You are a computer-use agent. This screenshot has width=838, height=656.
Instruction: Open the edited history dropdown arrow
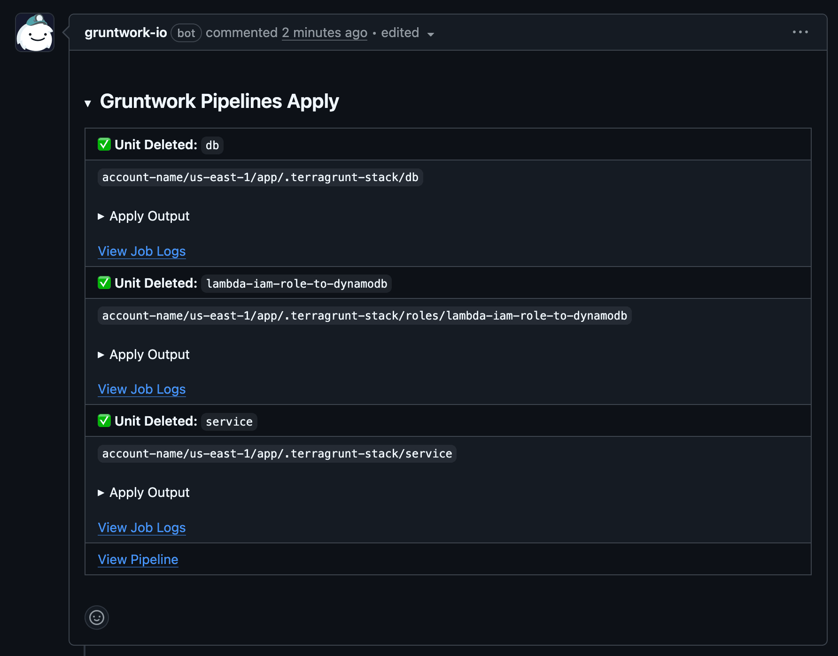click(x=431, y=34)
